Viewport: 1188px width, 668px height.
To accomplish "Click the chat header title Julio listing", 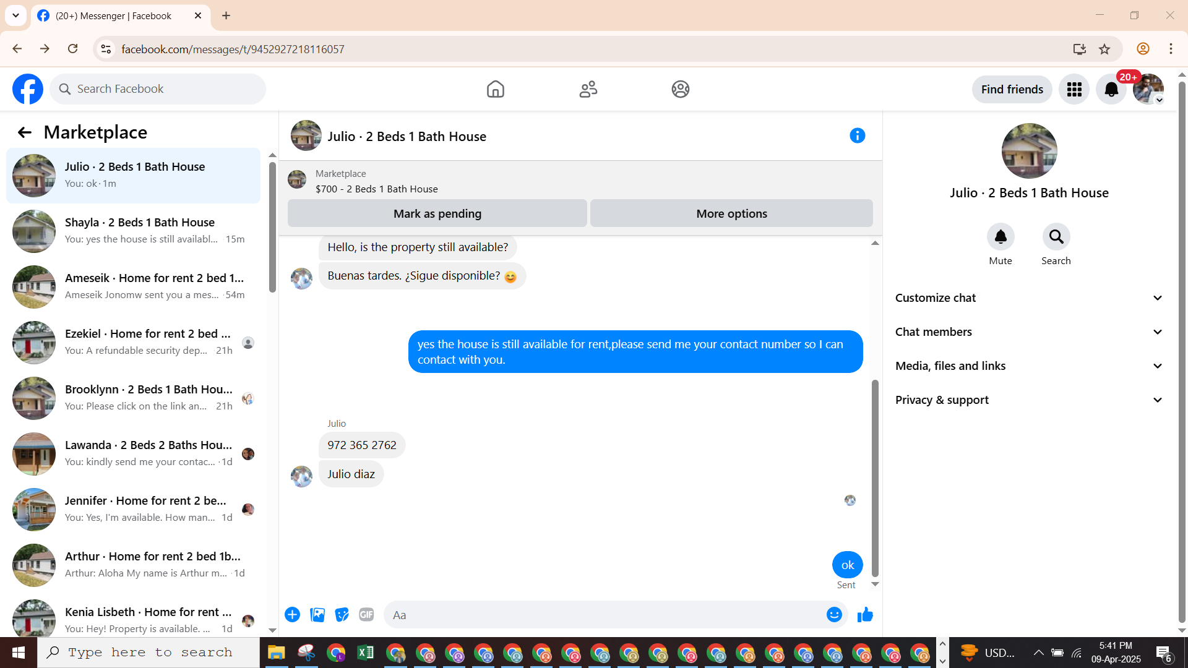I will tap(407, 137).
